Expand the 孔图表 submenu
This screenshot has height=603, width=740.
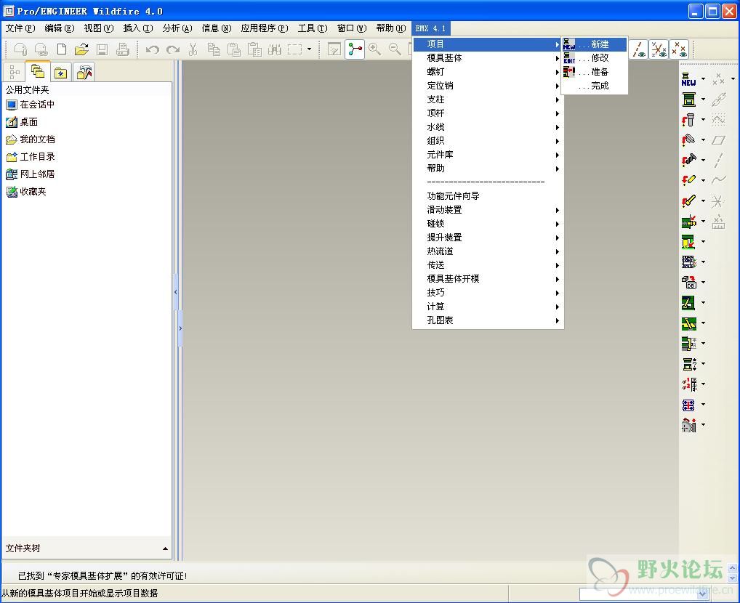pos(488,320)
